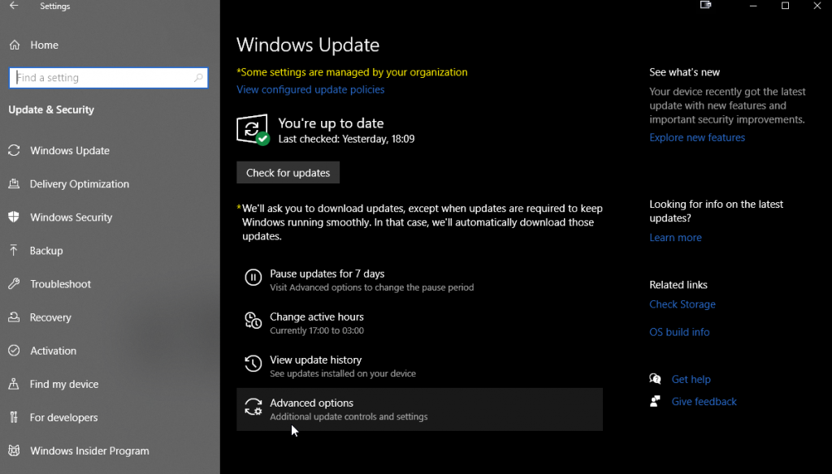Click the Activation checkmark circle icon
The height and width of the screenshot is (474, 832).
point(14,351)
